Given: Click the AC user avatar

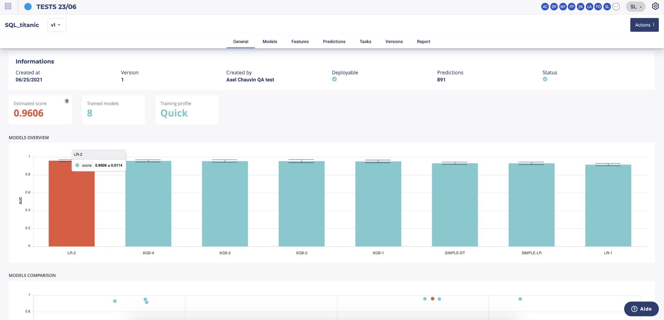Looking at the screenshot, I should 545,7.
